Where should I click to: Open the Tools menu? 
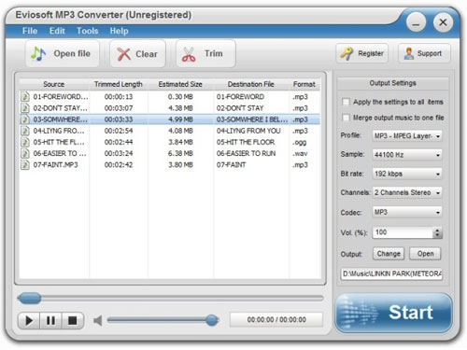point(87,31)
